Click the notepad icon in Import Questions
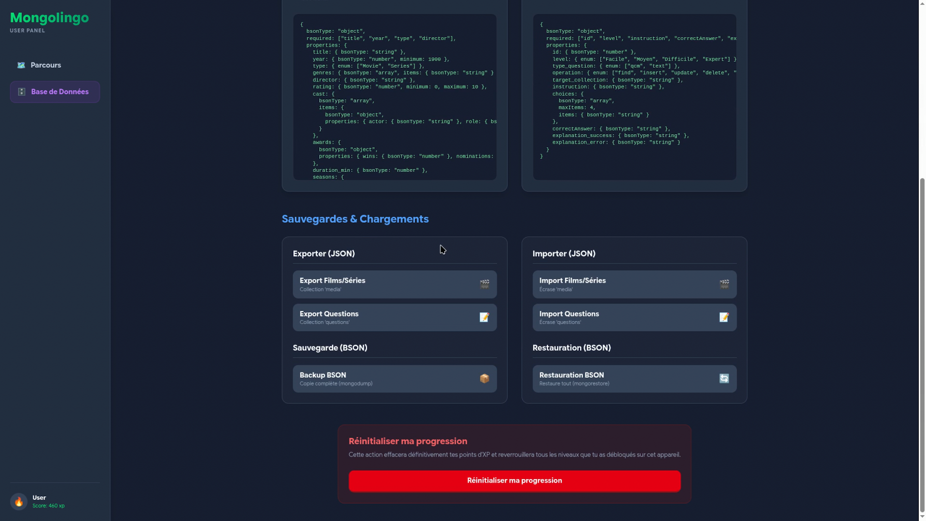The image size is (926, 521). click(x=724, y=317)
